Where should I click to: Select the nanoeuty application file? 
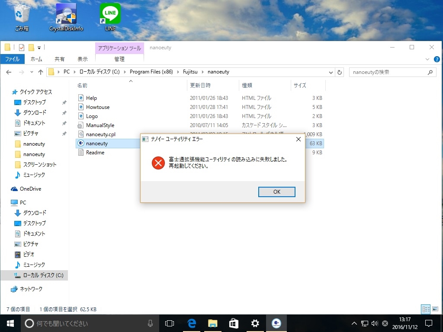tap(97, 144)
